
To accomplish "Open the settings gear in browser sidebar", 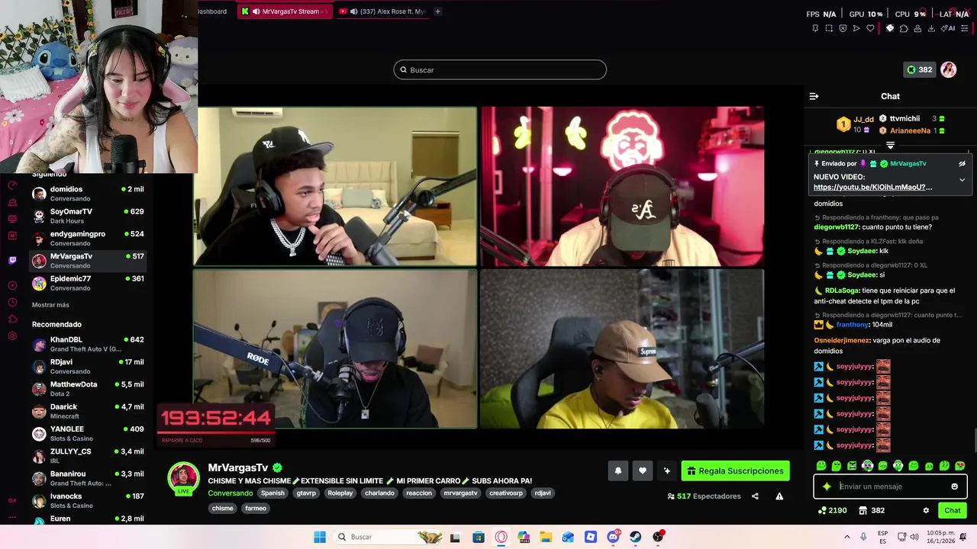I will [x=12, y=335].
